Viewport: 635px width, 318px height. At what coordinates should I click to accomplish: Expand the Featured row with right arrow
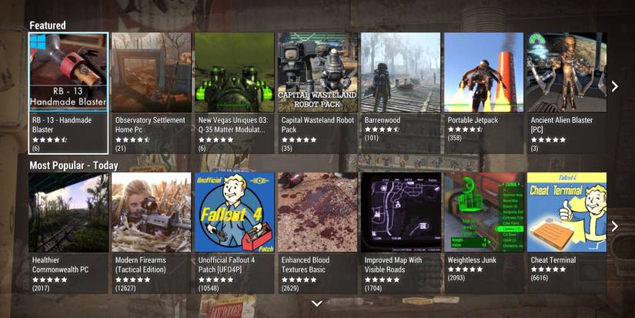click(615, 86)
